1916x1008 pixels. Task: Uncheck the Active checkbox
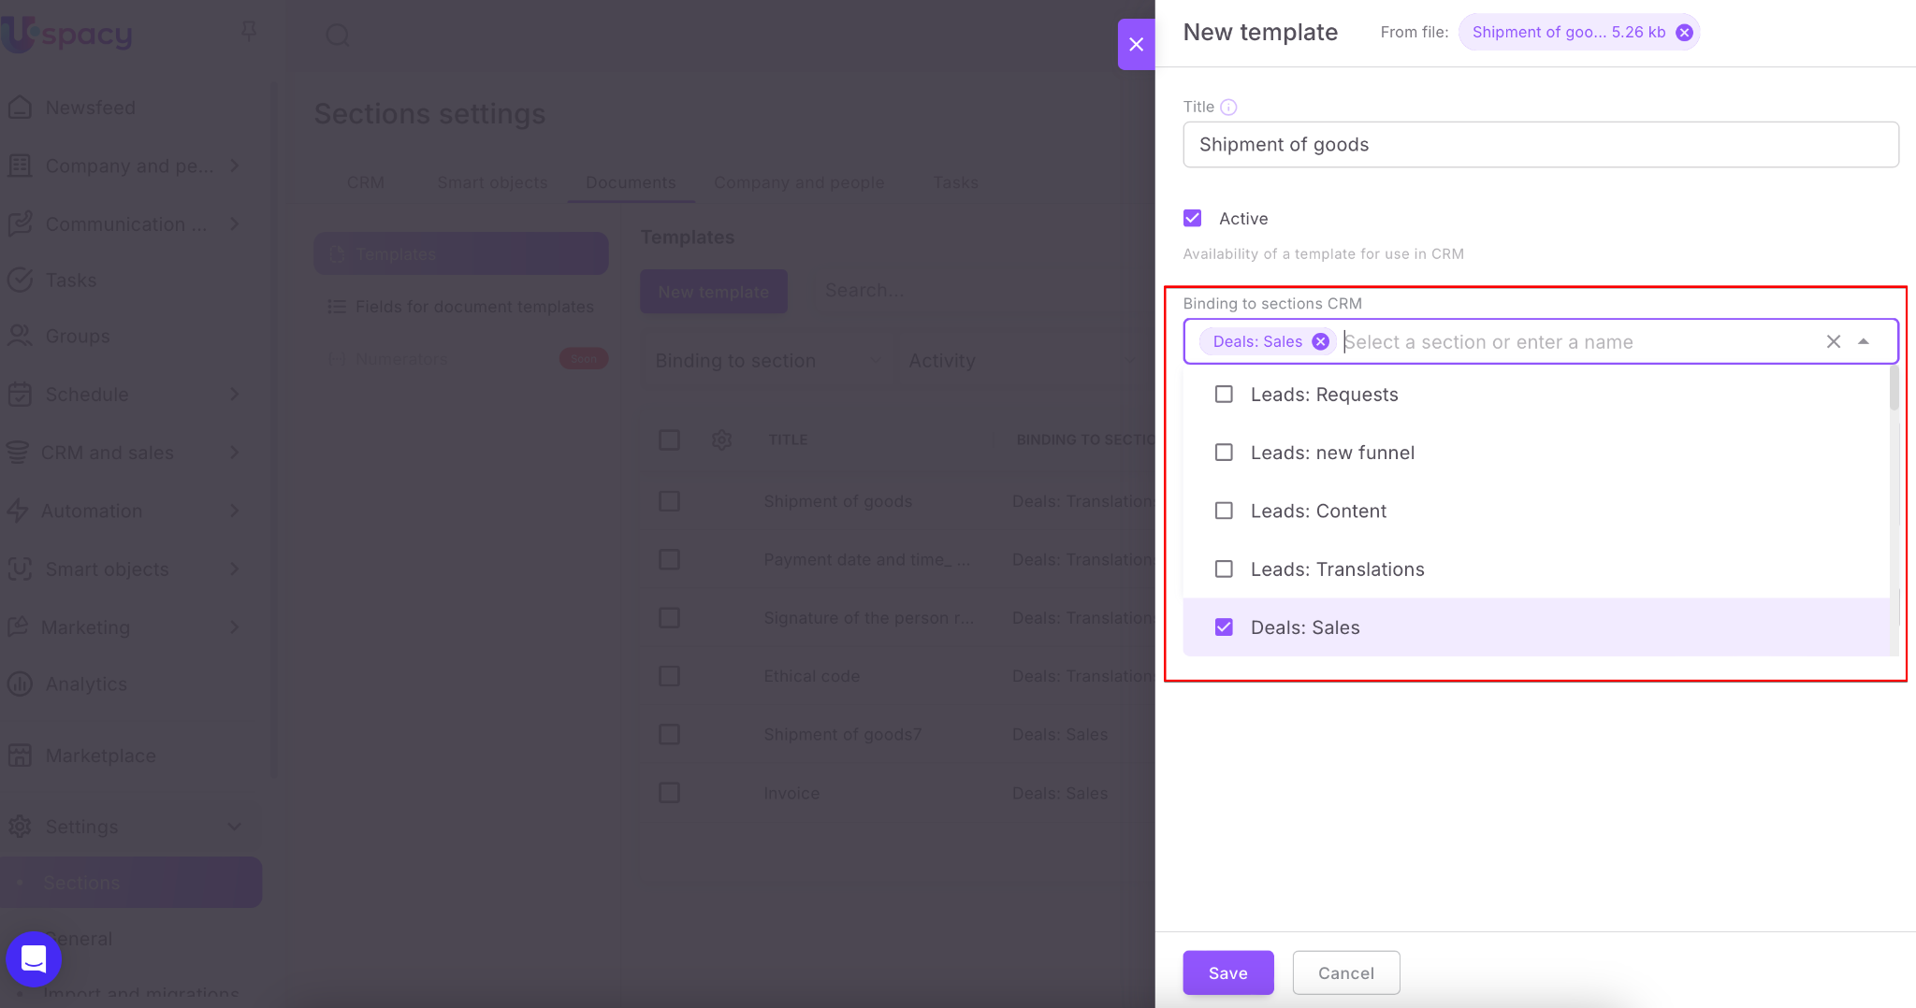pos(1193,219)
